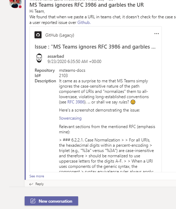Click assarbad's profile avatar in the card
Image resolution: width=176 pixels, height=209 pixels.
point(39,58)
